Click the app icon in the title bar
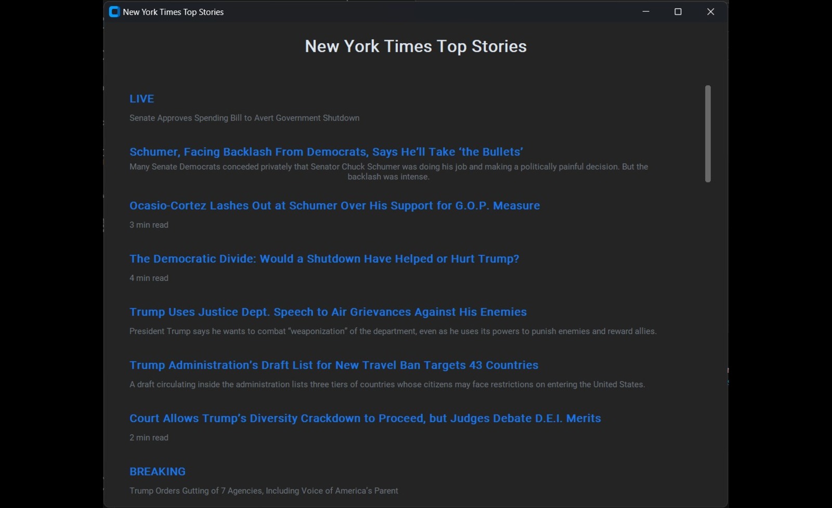The height and width of the screenshot is (508, 832). (x=114, y=12)
